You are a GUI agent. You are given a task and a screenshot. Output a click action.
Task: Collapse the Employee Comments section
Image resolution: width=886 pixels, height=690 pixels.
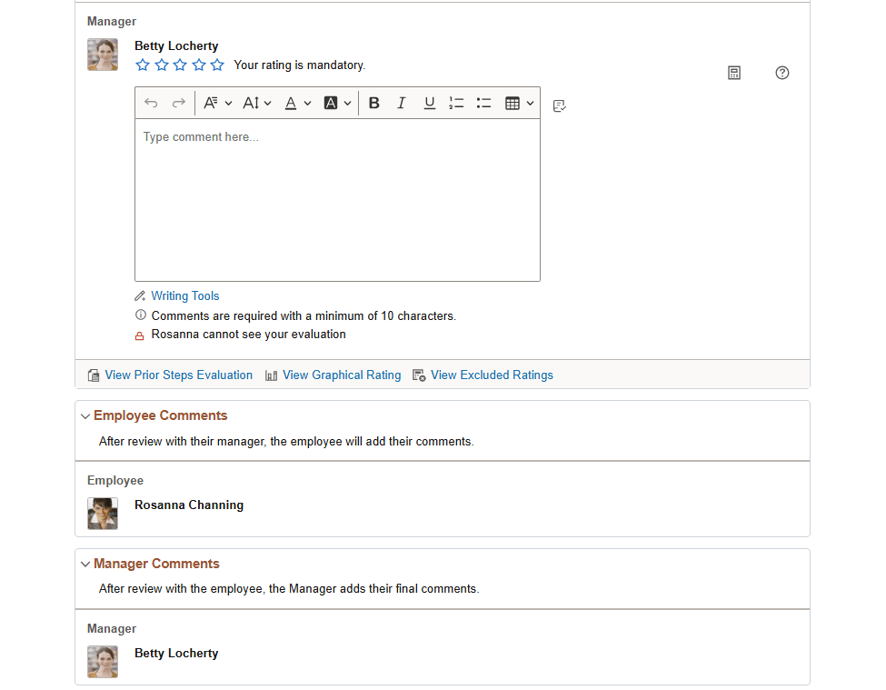(85, 415)
